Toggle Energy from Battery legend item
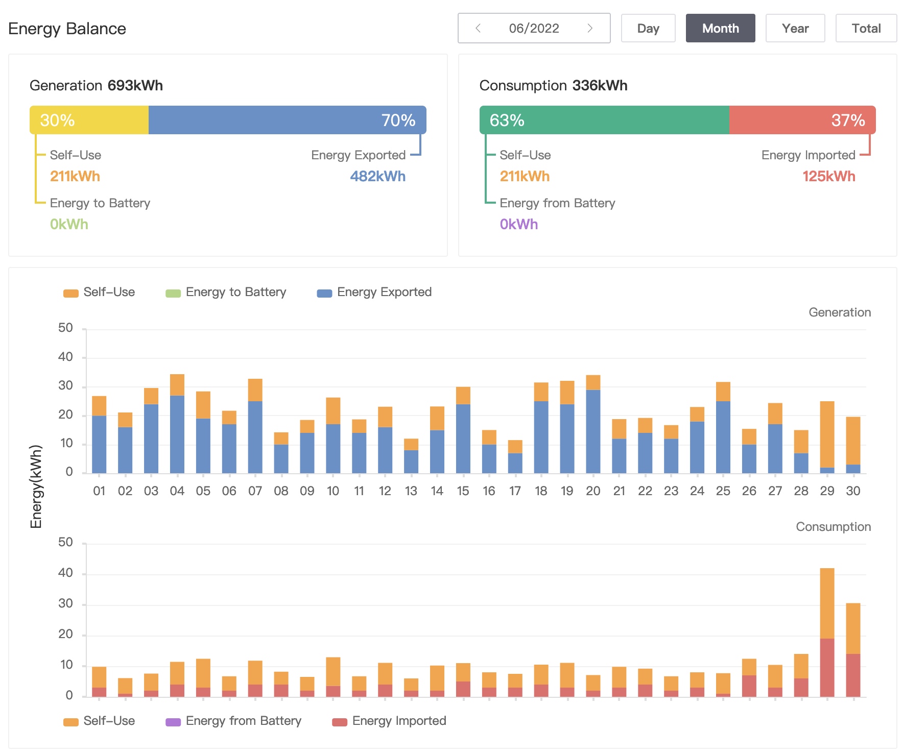The image size is (903, 755). click(233, 721)
